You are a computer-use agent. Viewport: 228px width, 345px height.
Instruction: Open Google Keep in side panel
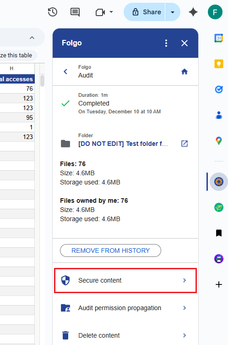coord(219,64)
